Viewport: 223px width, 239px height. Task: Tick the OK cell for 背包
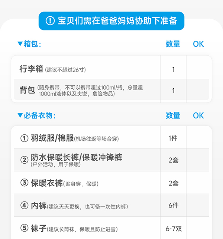198,91
